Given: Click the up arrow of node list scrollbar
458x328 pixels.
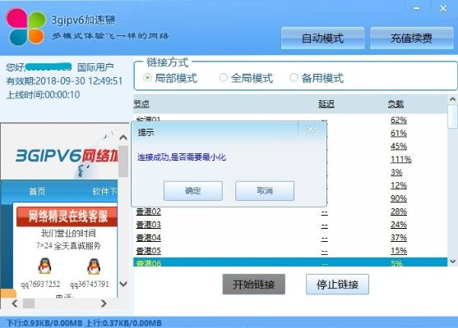Looking at the screenshot, I should coord(452,99).
